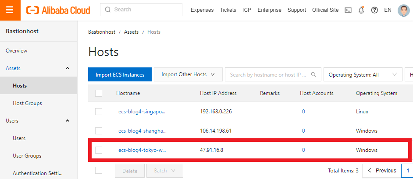413x179 pixels.
Task: Focus the top Search field
Action: 141,10
